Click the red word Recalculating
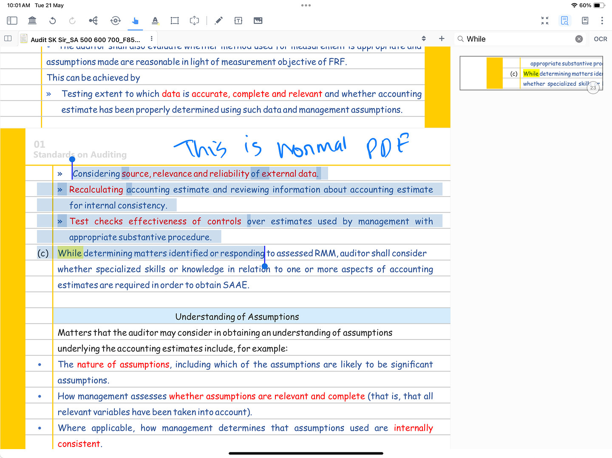The image size is (612, 458). point(96,190)
